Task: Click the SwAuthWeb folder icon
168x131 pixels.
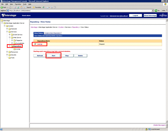Action: tap(14, 43)
